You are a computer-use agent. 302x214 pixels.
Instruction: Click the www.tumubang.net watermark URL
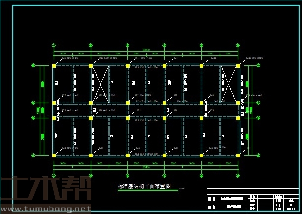coord(46,209)
